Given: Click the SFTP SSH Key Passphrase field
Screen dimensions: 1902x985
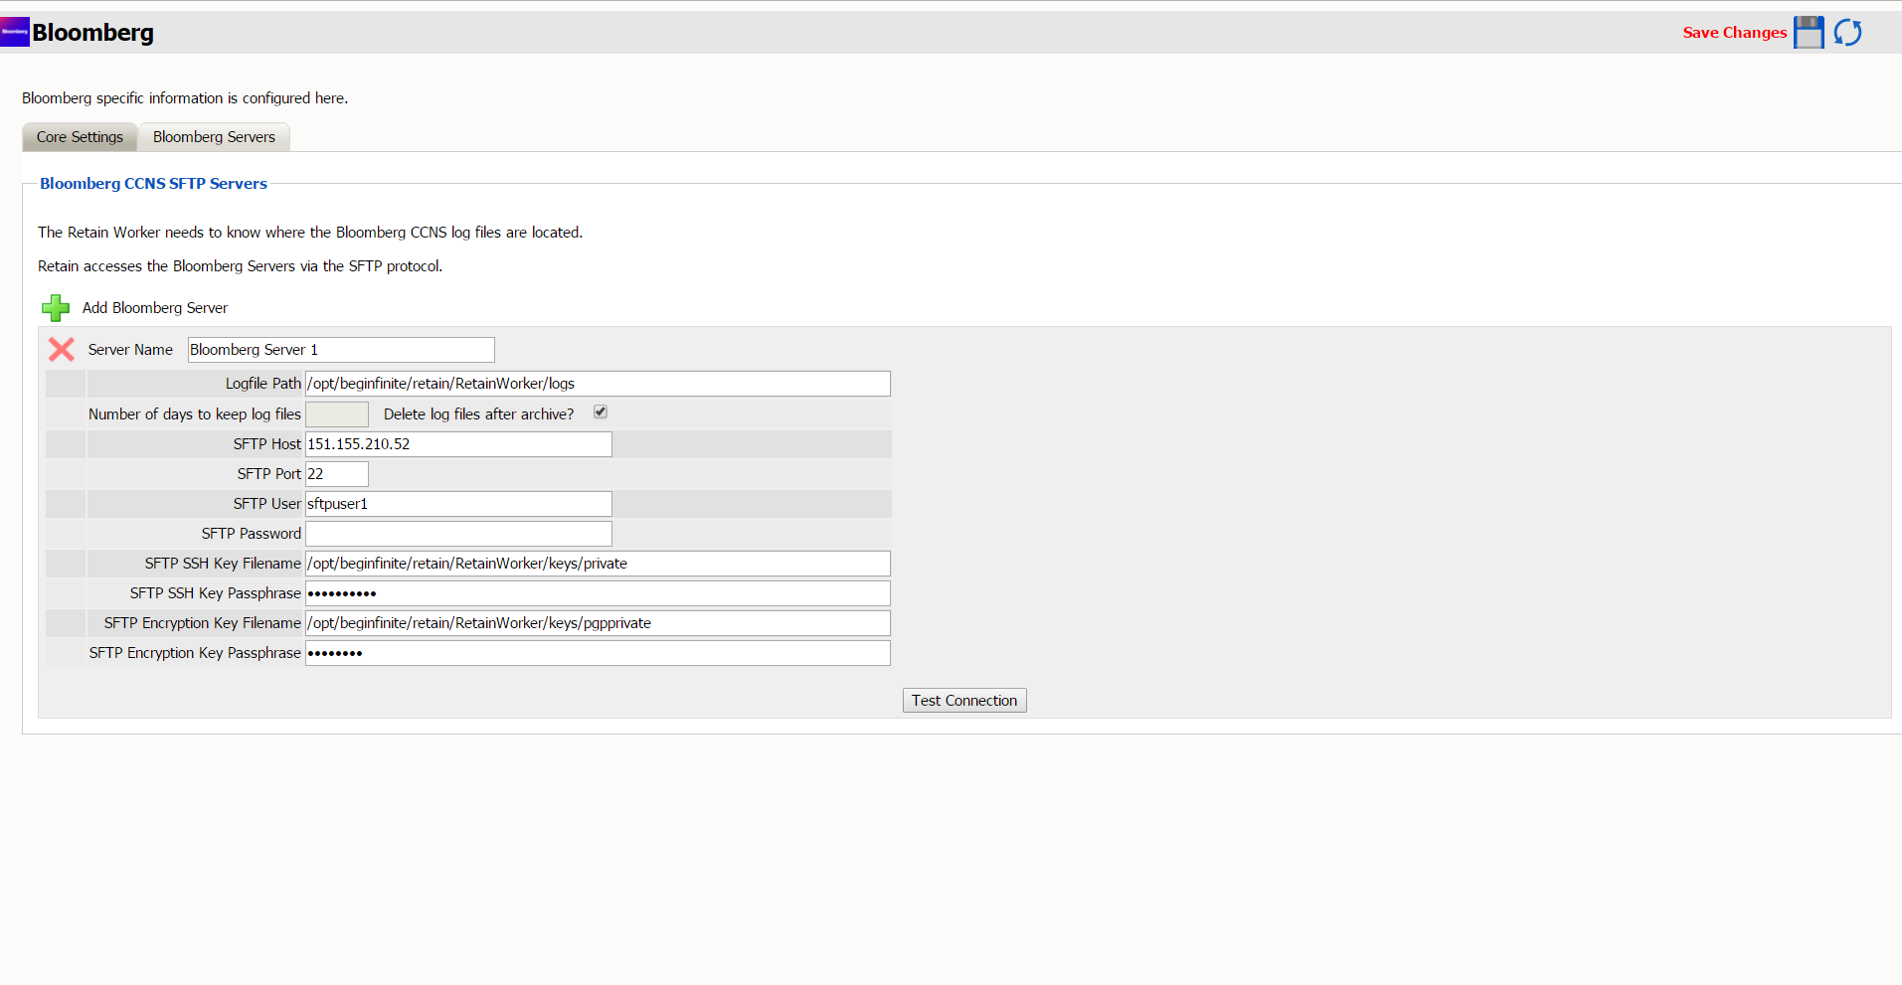Looking at the screenshot, I should point(598,593).
